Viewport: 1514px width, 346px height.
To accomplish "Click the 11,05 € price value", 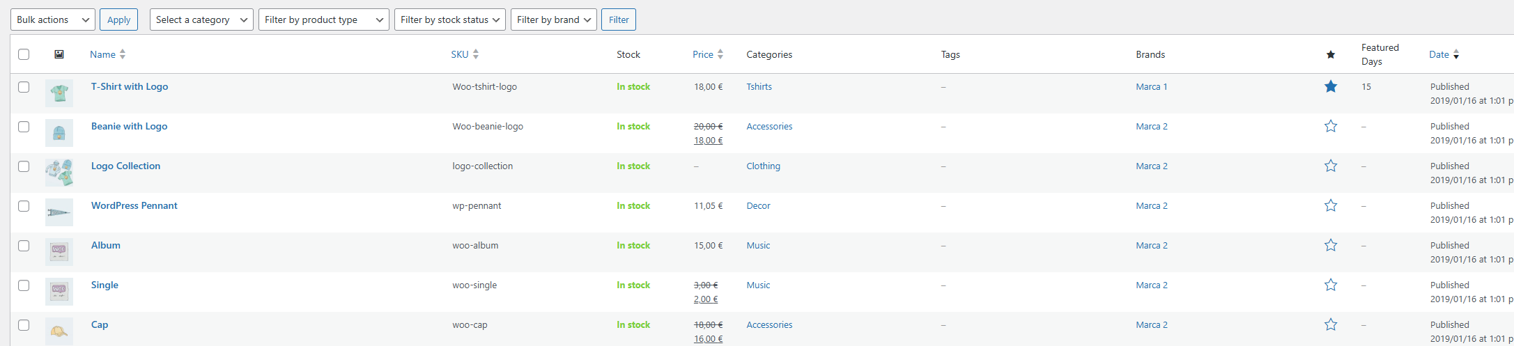I will (709, 205).
